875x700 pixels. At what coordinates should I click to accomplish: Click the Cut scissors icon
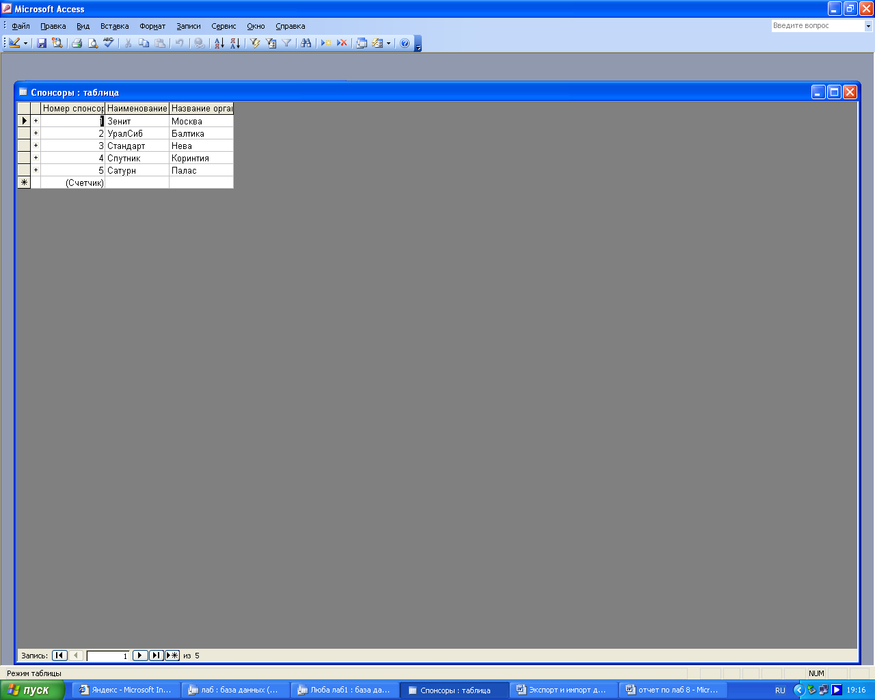tap(128, 43)
